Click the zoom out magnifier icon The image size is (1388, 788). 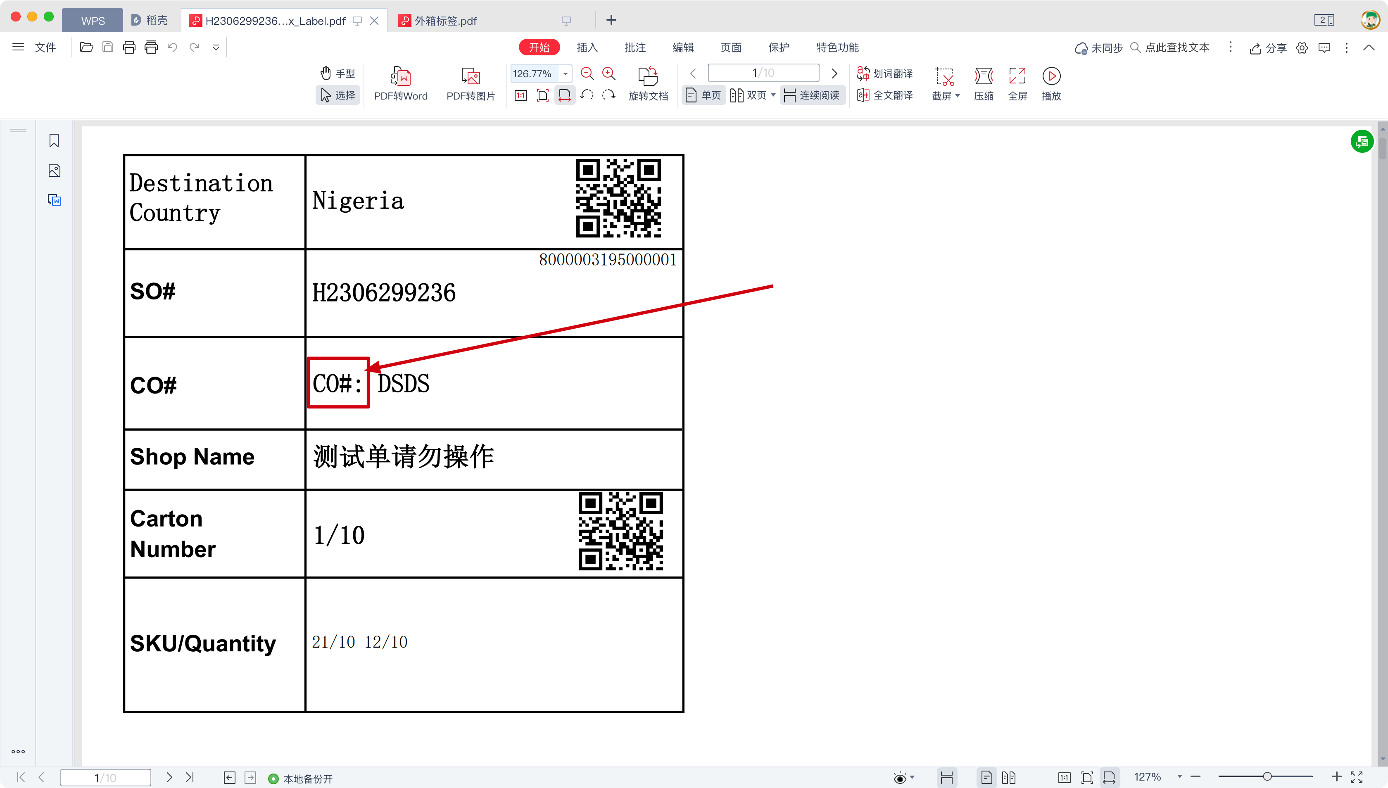click(587, 74)
